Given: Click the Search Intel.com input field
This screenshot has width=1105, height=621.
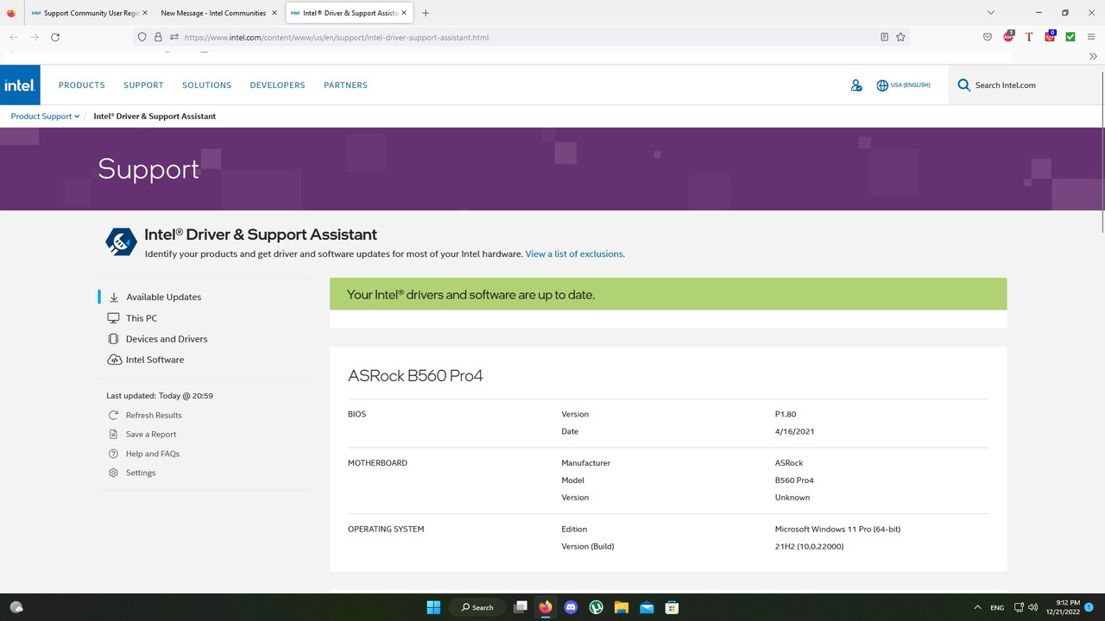Looking at the screenshot, I should click(x=1027, y=85).
